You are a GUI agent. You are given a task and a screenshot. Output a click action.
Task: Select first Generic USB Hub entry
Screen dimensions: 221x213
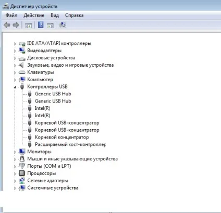point(53,94)
